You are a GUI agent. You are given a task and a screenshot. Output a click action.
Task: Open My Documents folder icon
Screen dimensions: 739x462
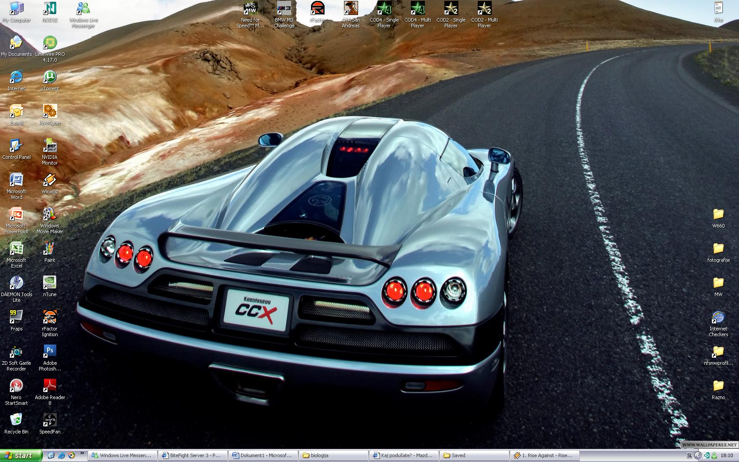tap(16, 46)
